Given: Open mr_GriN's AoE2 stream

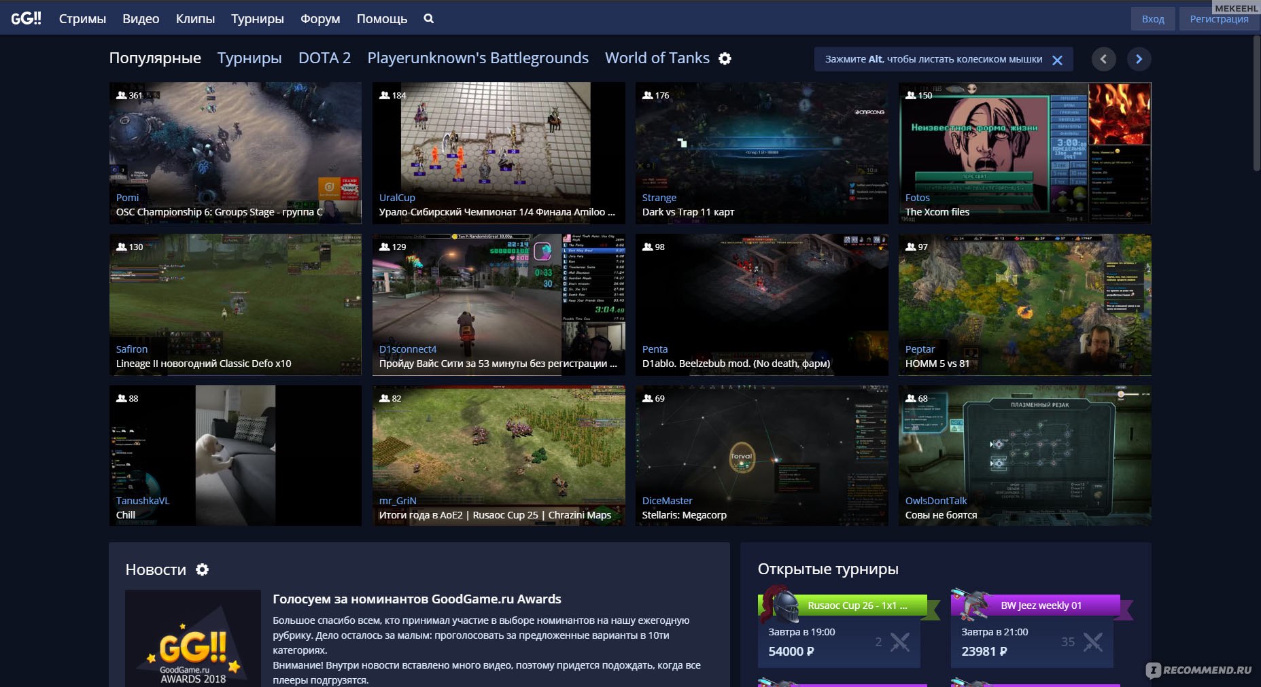Looking at the screenshot, I should pyautogui.click(x=498, y=455).
